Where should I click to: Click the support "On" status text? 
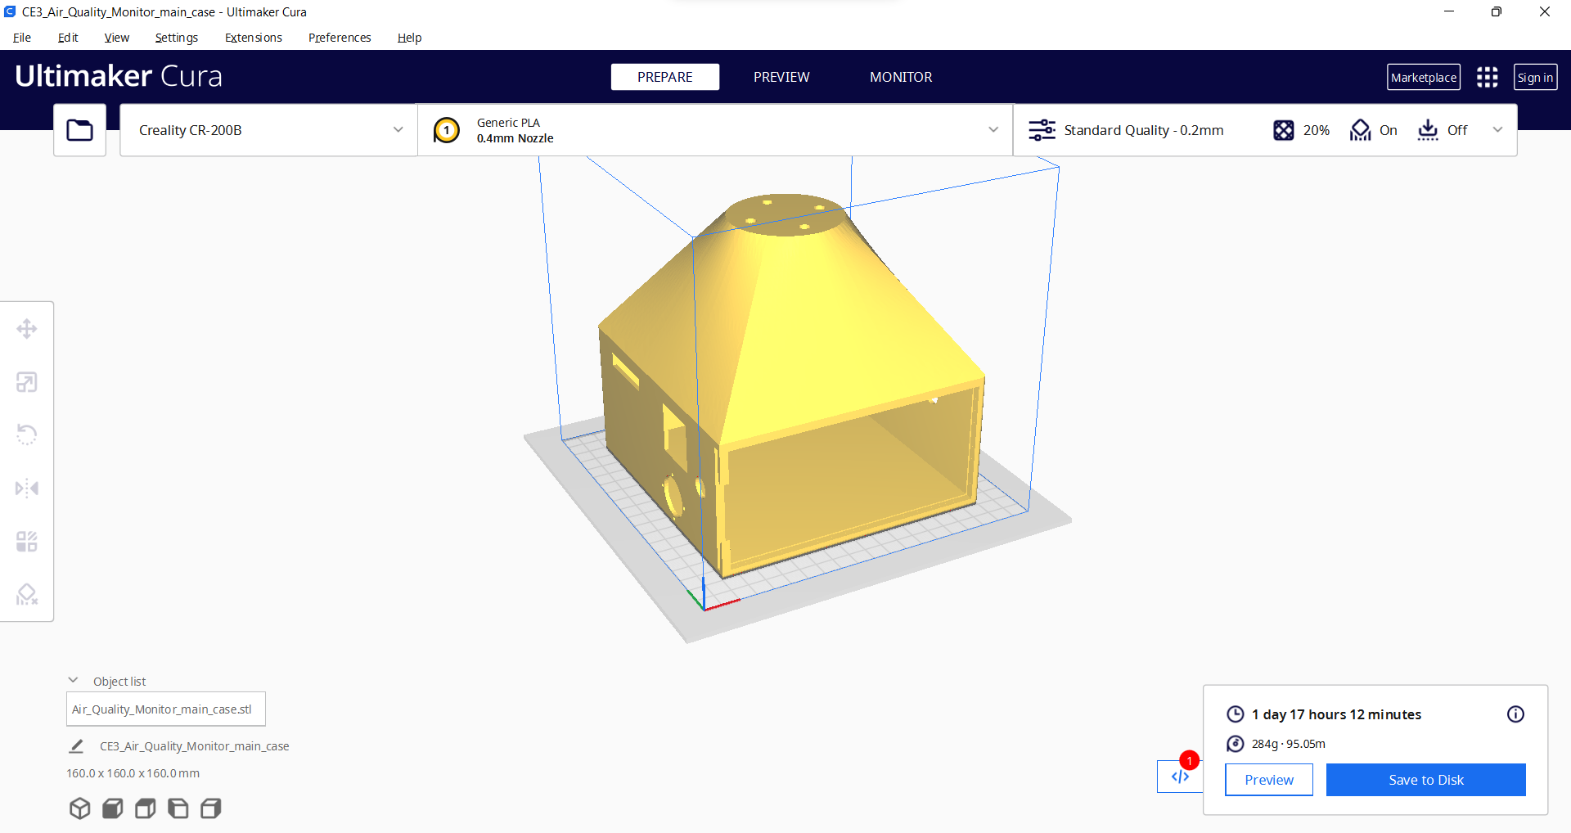pos(1389,130)
